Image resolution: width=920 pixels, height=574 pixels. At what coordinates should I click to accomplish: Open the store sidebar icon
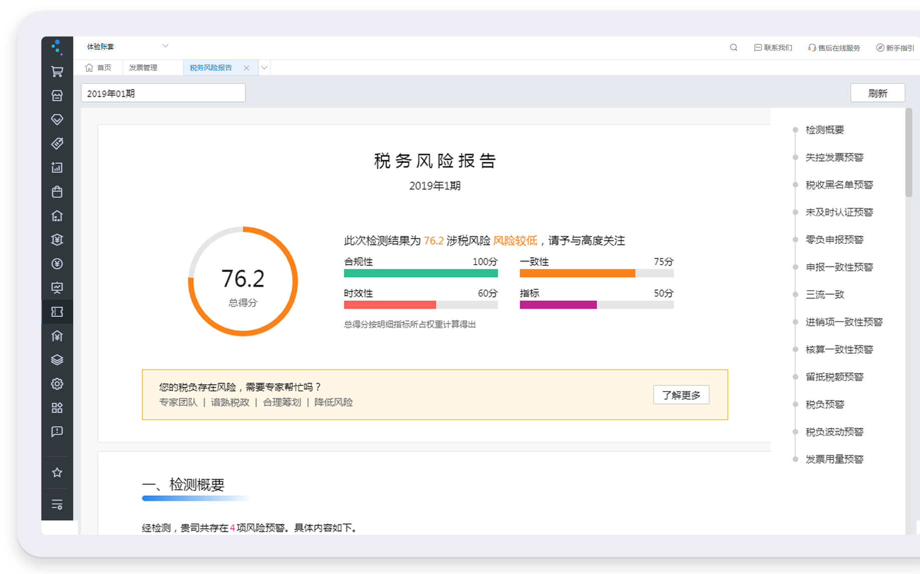tap(57, 96)
